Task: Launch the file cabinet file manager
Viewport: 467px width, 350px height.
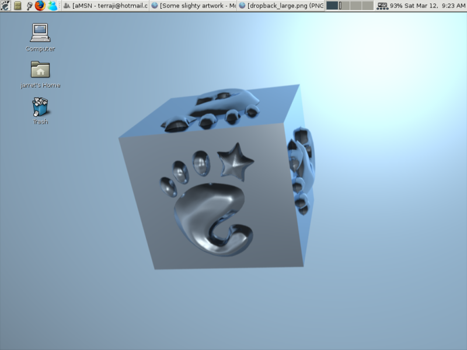Action: click(x=18, y=6)
